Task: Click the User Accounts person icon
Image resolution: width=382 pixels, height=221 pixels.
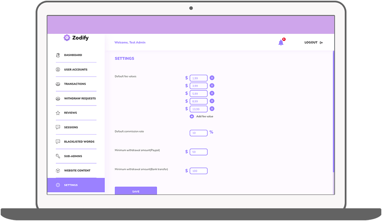Action: 58,70
